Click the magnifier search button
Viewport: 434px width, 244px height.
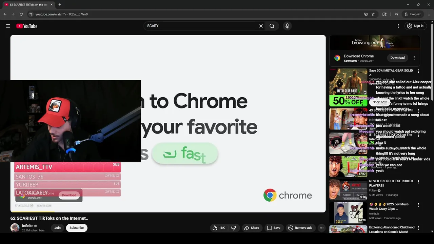[272, 26]
